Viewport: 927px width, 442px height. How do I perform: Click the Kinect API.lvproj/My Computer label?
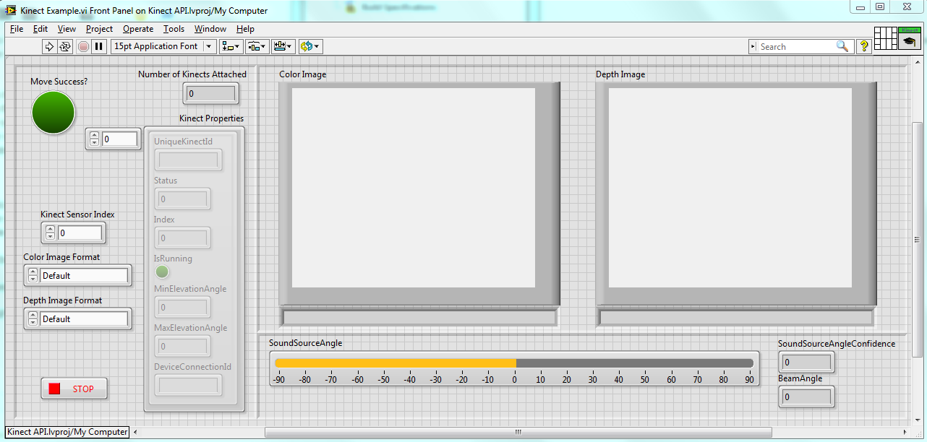pyautogui.click(x=66, y=431)
